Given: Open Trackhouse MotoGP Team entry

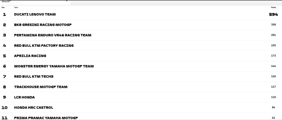Looking at the screenshot, I should (41, 87).
